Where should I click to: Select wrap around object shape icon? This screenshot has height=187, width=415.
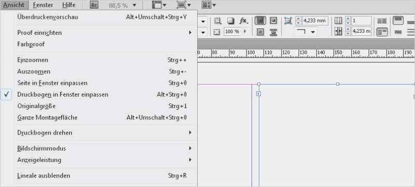coord(260,32)
